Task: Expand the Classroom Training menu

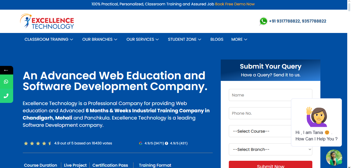Action: pos(49,39)
